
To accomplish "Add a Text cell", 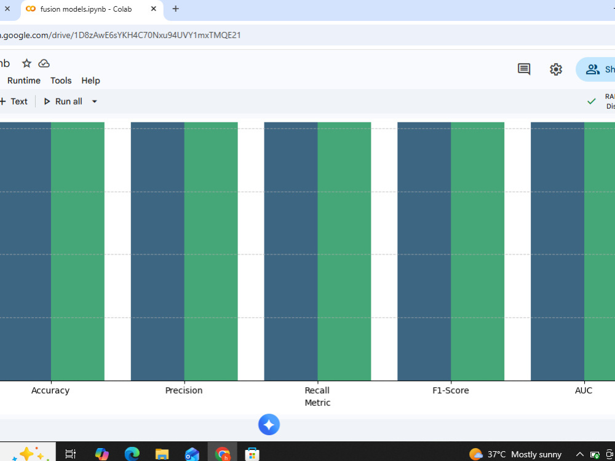I will tap(14, 101).
